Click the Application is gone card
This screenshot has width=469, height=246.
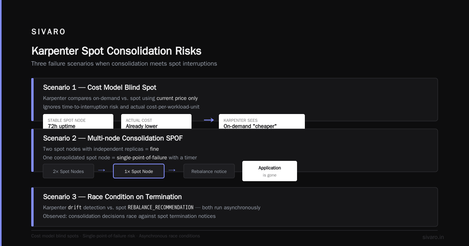[x=270, y=171]
